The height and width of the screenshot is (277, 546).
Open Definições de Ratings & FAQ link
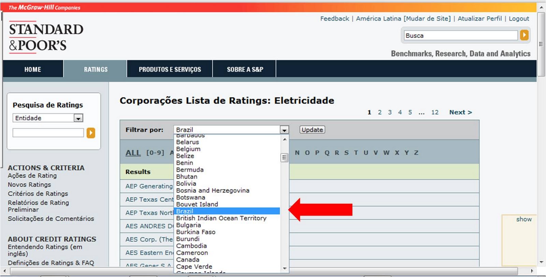click(x=51, y=263)
